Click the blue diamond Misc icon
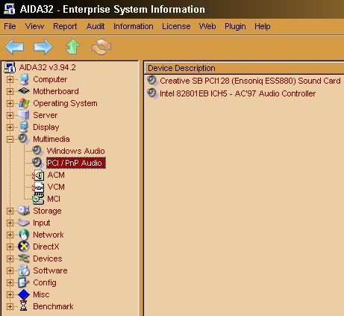Viewport: 344px width, 316px height. pos(24,294)
